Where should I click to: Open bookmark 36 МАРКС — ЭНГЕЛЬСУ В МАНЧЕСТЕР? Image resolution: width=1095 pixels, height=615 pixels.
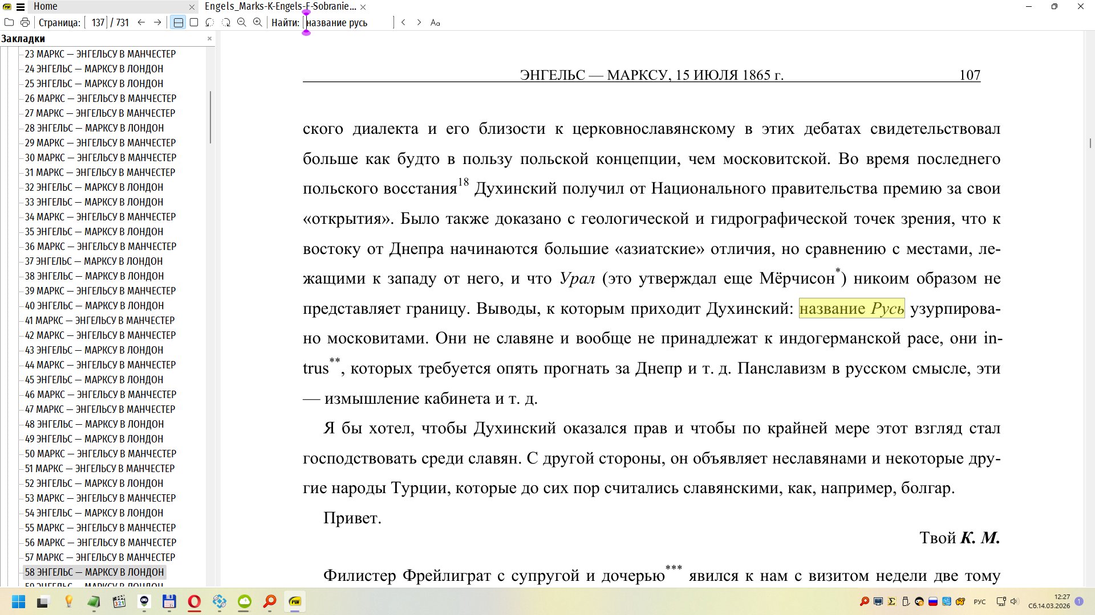coord(100,247)
